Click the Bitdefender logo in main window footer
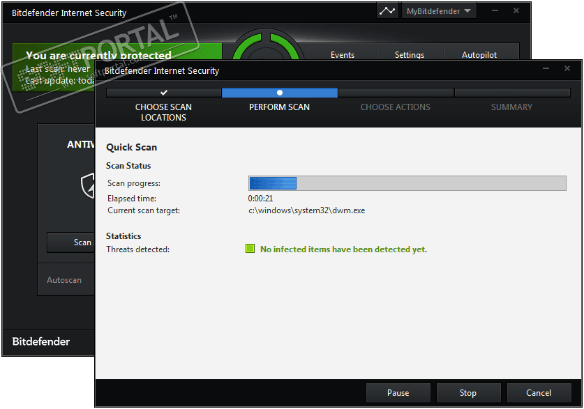584x409 pixels. click(41, 341)
